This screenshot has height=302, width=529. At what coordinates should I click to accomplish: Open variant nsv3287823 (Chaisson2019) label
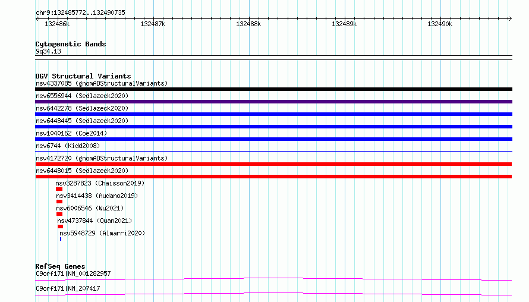100,183
